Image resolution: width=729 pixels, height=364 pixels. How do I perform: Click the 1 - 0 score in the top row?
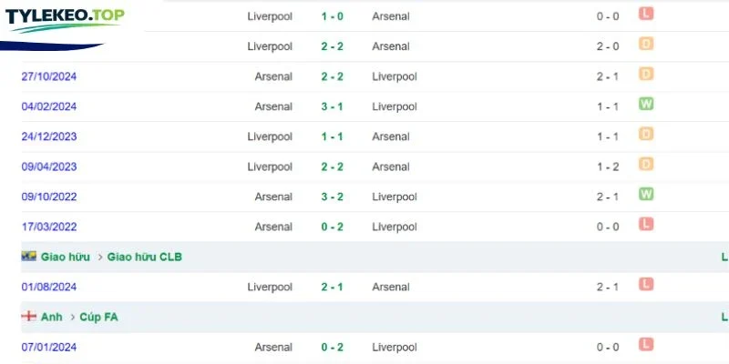(x=332, y=16)
